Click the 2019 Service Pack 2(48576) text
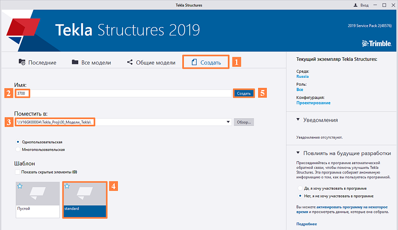Screen dimensions: 398x230 [x=370, y=26]
